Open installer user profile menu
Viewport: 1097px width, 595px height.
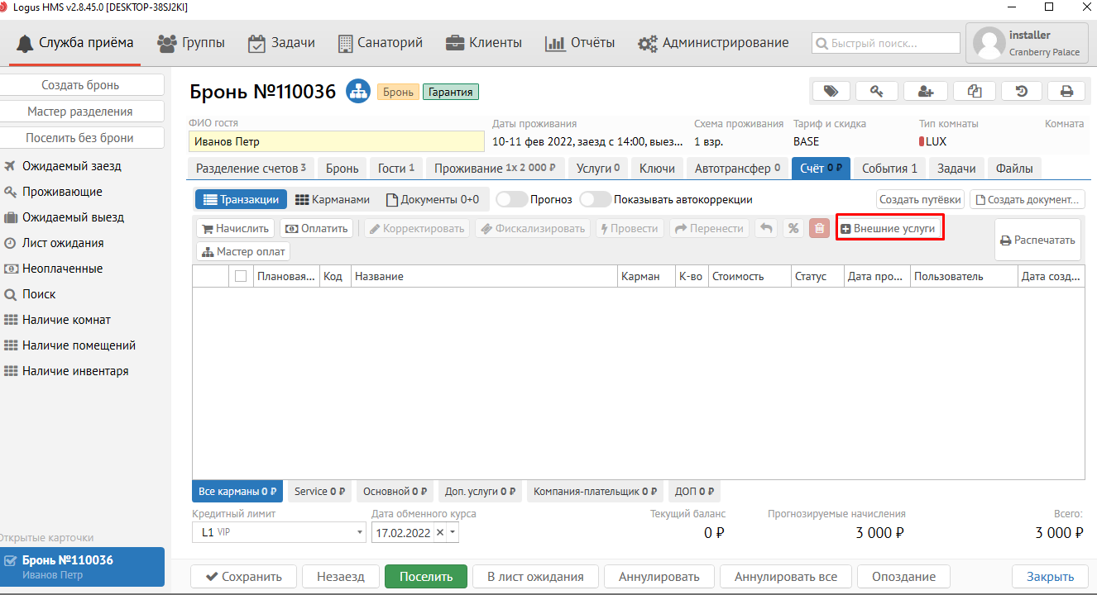[1025, 43]
